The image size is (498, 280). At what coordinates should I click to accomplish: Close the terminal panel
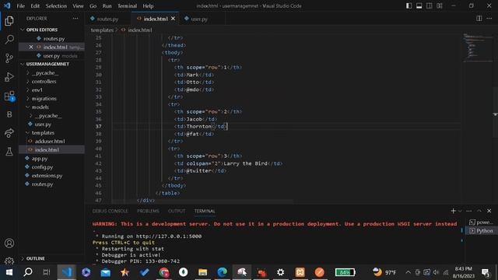coord(489,211)
